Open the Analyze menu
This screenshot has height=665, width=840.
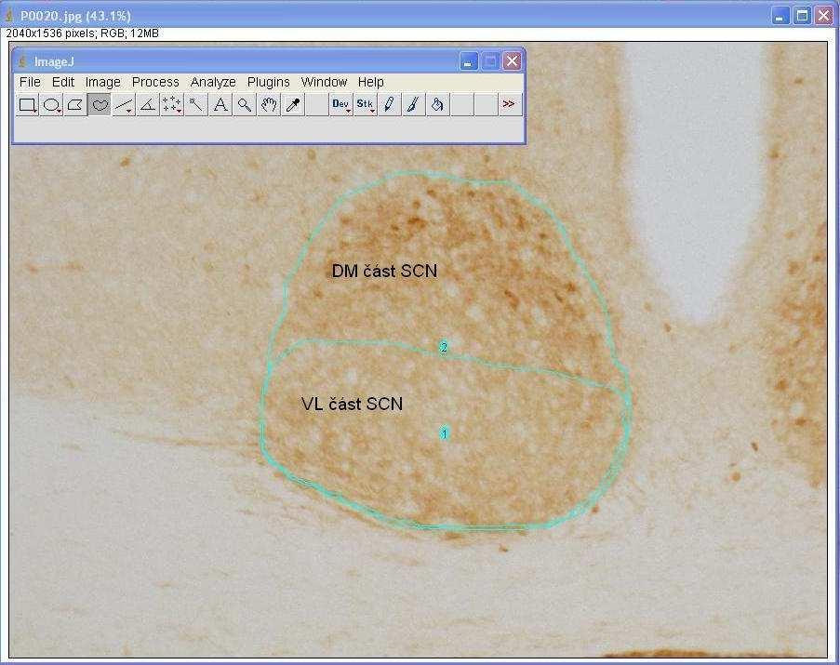[x=213, y=82]
